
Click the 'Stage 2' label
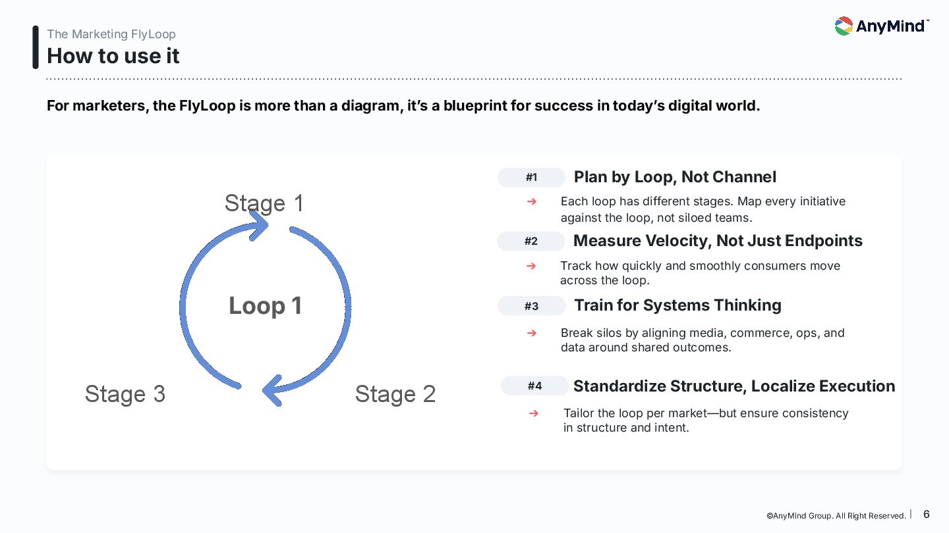click(x=395, y=394)
